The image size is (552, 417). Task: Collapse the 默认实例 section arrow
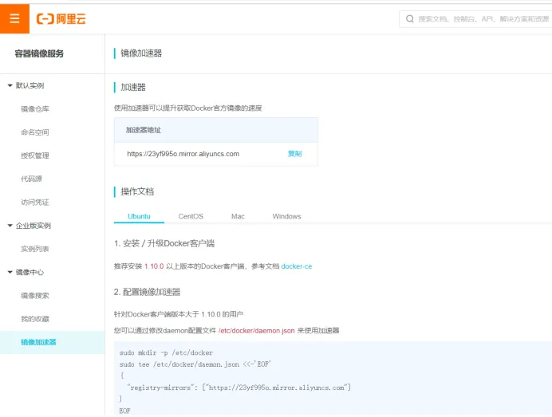tap(10, 85)
